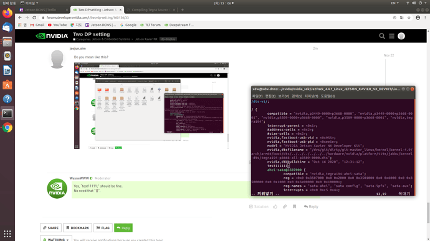This screenshot has width=430, height=241.
Task: Click the dp-display tag
Action: point(168,39)
